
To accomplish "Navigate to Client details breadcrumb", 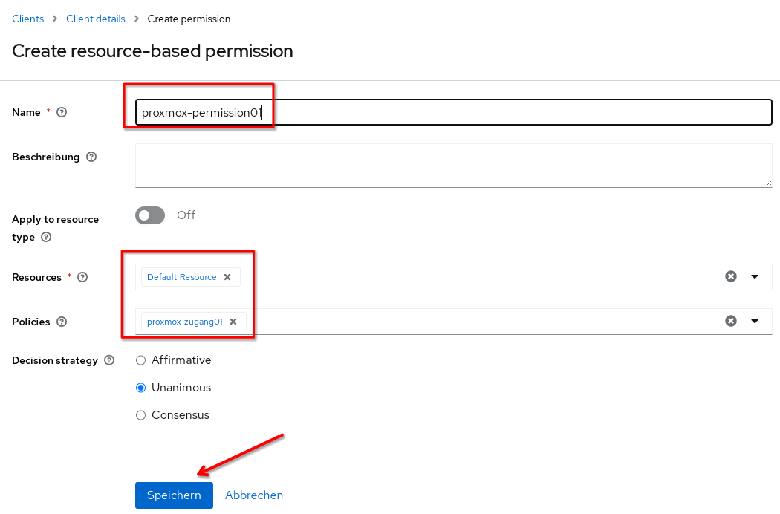I will tap(96, 19).
